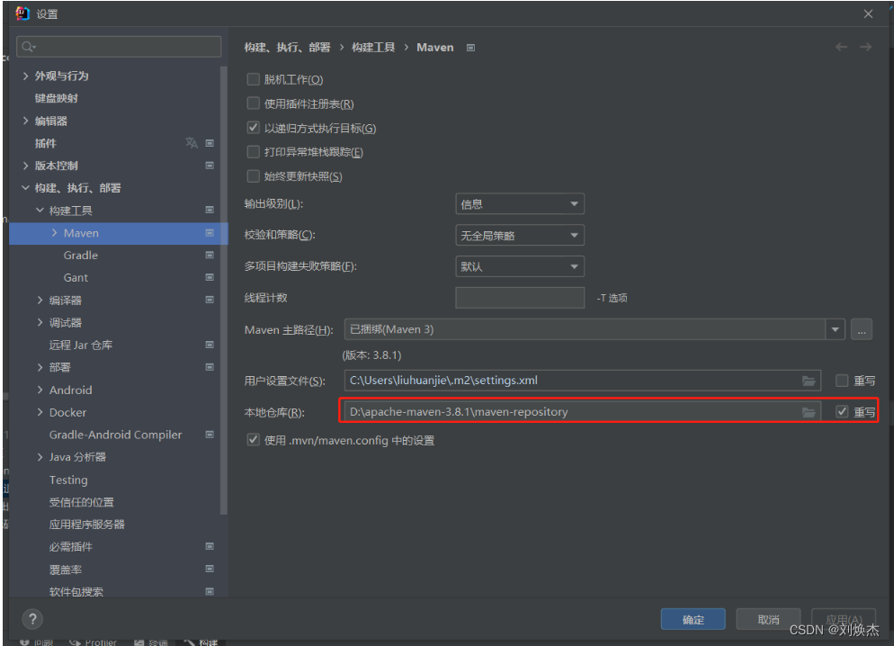Go forward with the right arrow icon
The height and width of the screenshot is (646, 894).
coord(865,47)
